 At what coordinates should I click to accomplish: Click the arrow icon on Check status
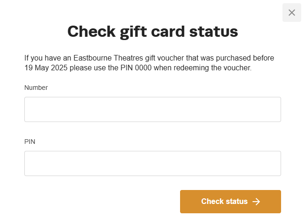point(256,202)
